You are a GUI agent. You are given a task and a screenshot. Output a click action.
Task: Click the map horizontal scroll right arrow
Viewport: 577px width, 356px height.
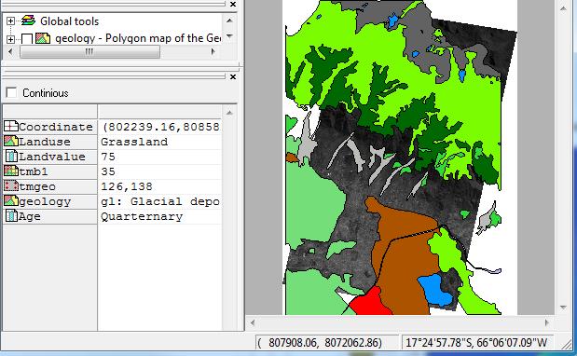pos(546,322)
